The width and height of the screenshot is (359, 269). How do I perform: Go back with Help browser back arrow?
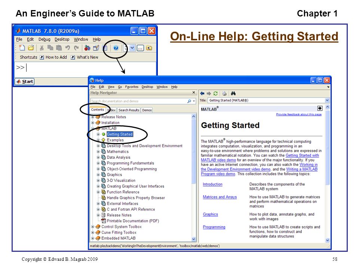pos(202,93)
